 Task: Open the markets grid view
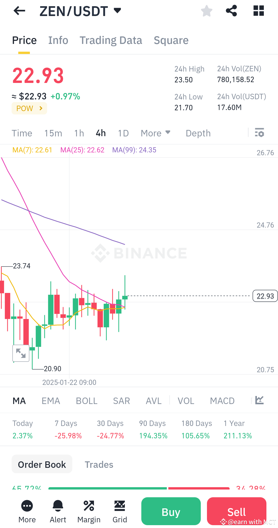[258, 11]
